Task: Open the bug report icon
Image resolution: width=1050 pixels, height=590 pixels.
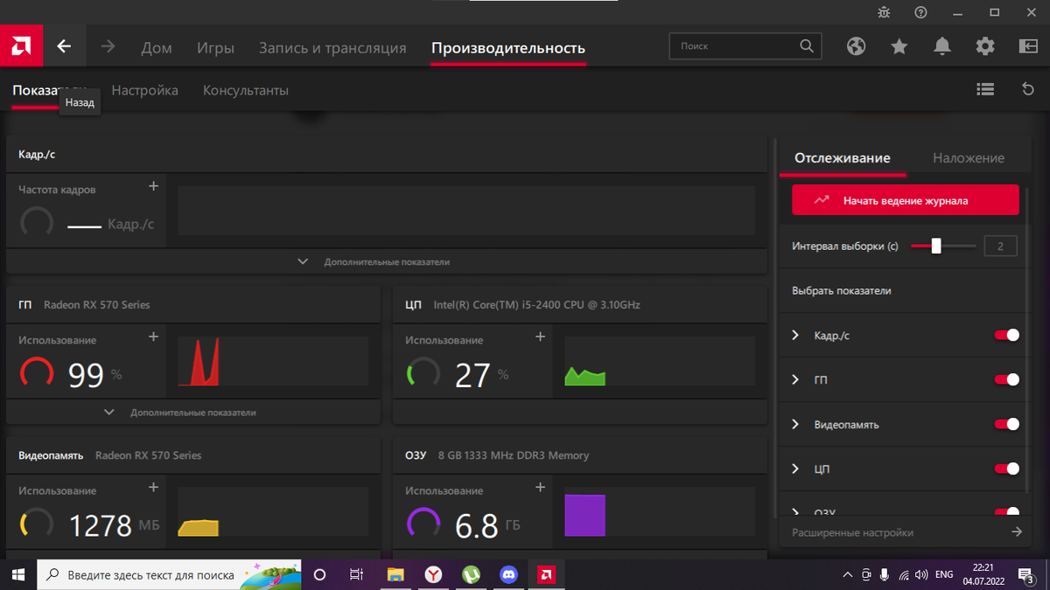Action: tap(884, 12)
